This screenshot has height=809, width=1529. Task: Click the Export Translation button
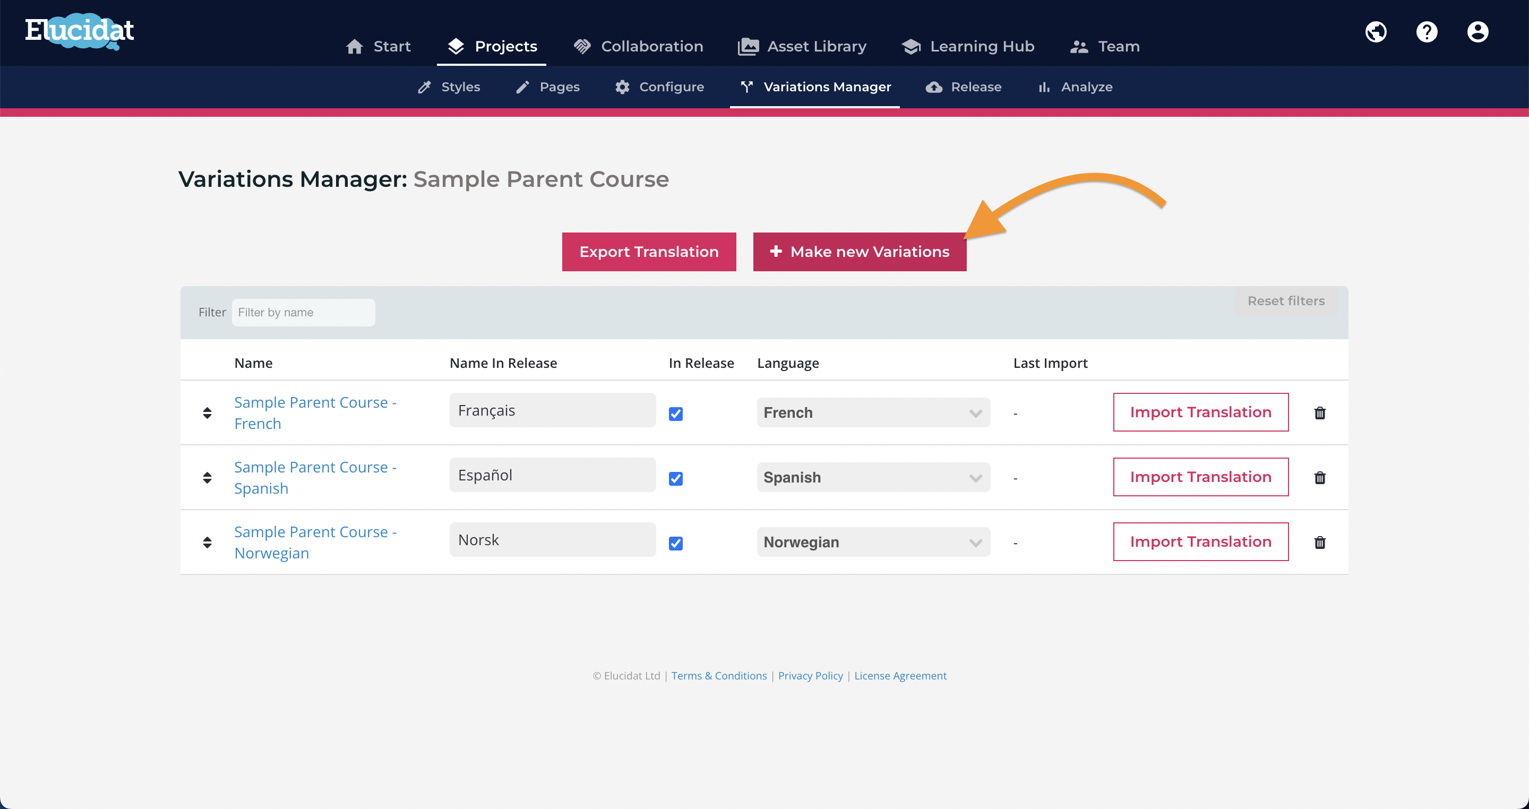649,252
